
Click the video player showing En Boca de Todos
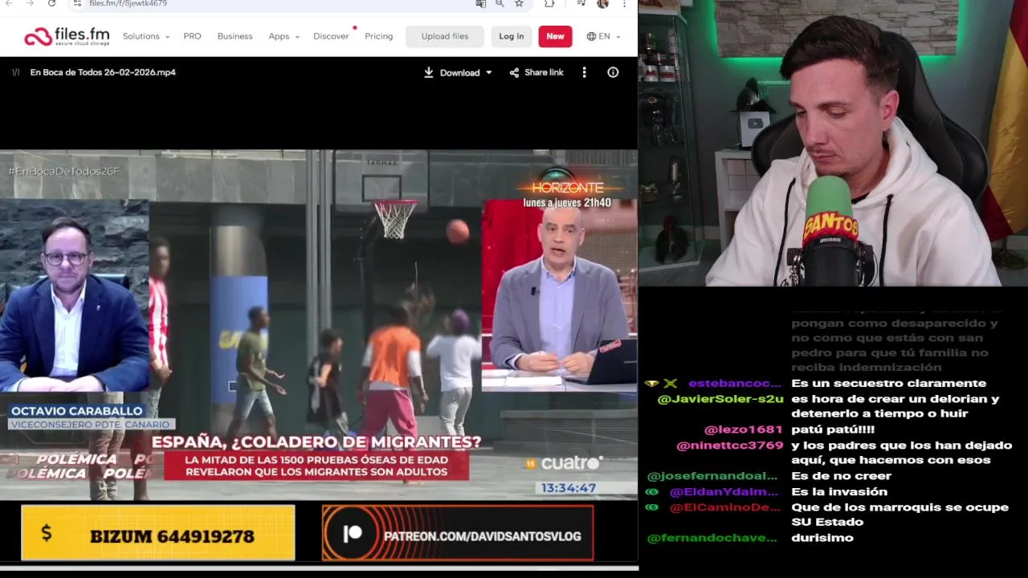click(x=319, y=325)
